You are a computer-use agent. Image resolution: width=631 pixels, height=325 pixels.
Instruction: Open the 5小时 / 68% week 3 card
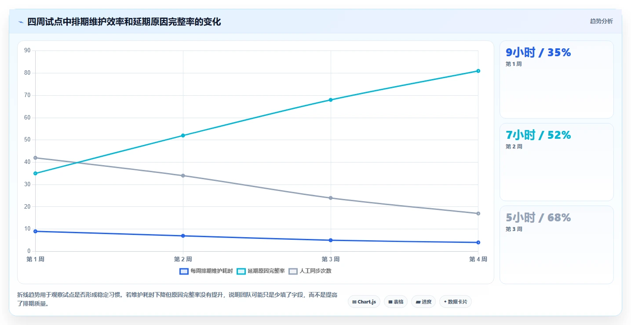(556, 245)
